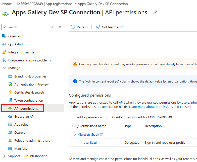Click the Configured permissions heading
Image resolution: width=197 pixels, height=162 pixels.
click(x=90, y=95)
